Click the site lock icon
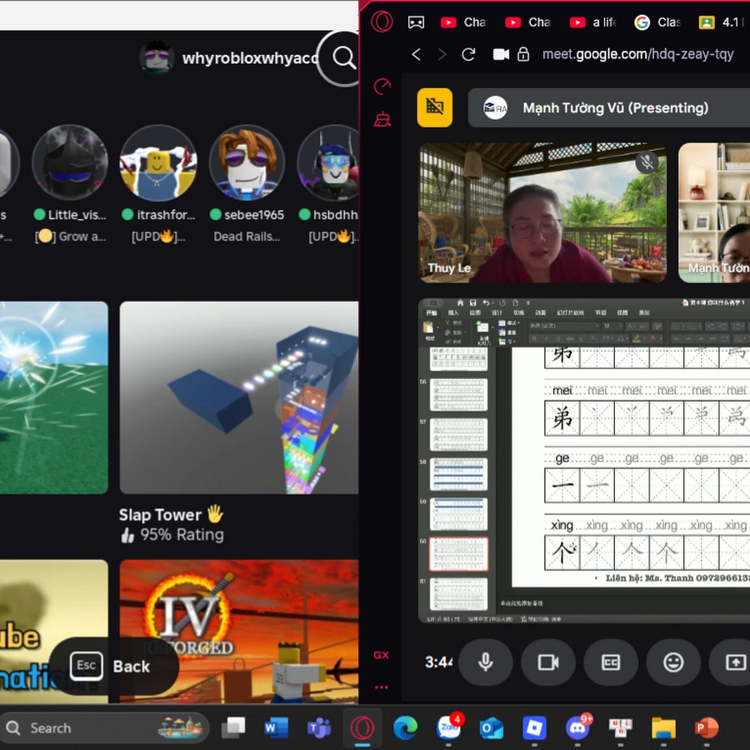750x750 pixels. [x=523, y=54]
